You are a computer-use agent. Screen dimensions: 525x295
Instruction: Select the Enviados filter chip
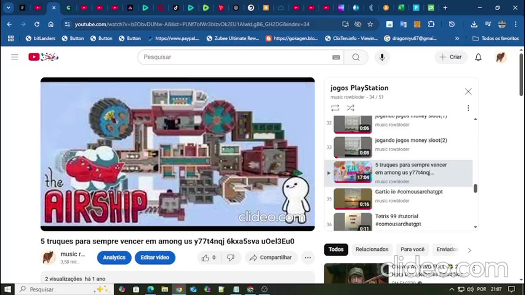447,249
